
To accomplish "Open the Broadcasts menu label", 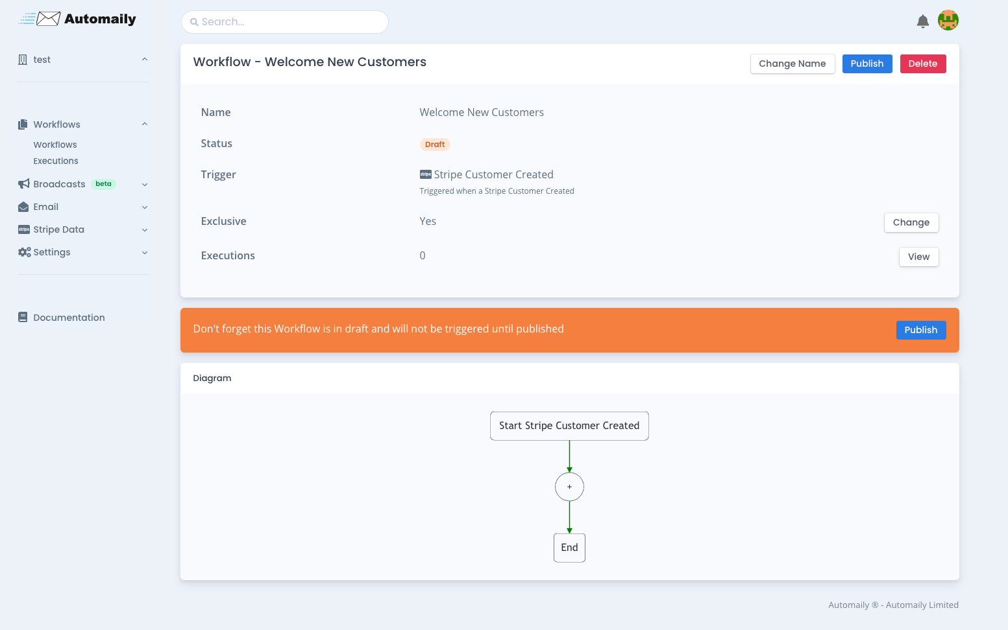I will [x=59, y=184].
